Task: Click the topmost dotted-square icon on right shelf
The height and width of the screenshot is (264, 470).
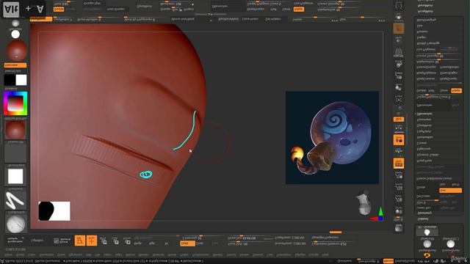Action: (x=399, y=5)
